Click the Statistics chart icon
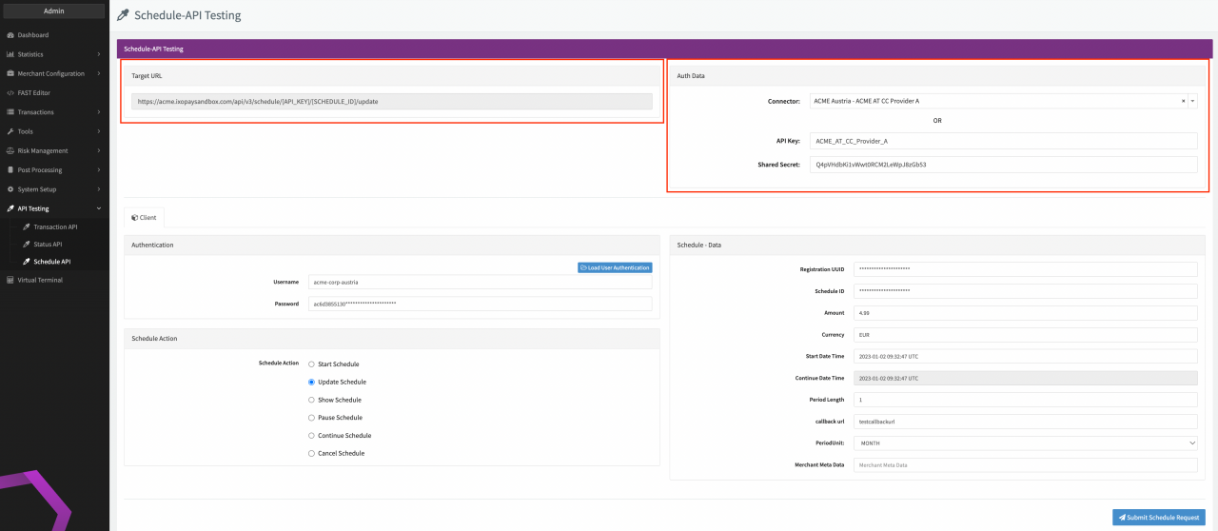The height and width of the screenshot is (531, 1218). tap(10, 54)
